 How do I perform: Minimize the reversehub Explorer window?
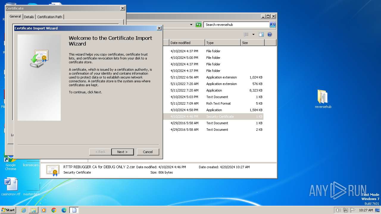tap(263, 16)
